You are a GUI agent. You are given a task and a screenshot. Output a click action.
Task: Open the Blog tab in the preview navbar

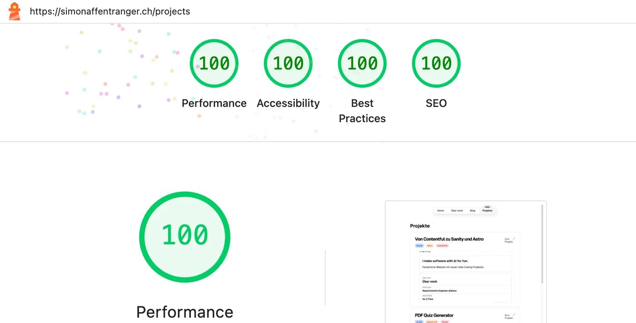472,210
